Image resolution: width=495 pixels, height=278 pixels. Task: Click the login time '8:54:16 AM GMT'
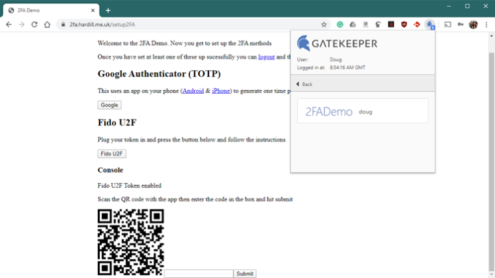(x=347, y=68)
